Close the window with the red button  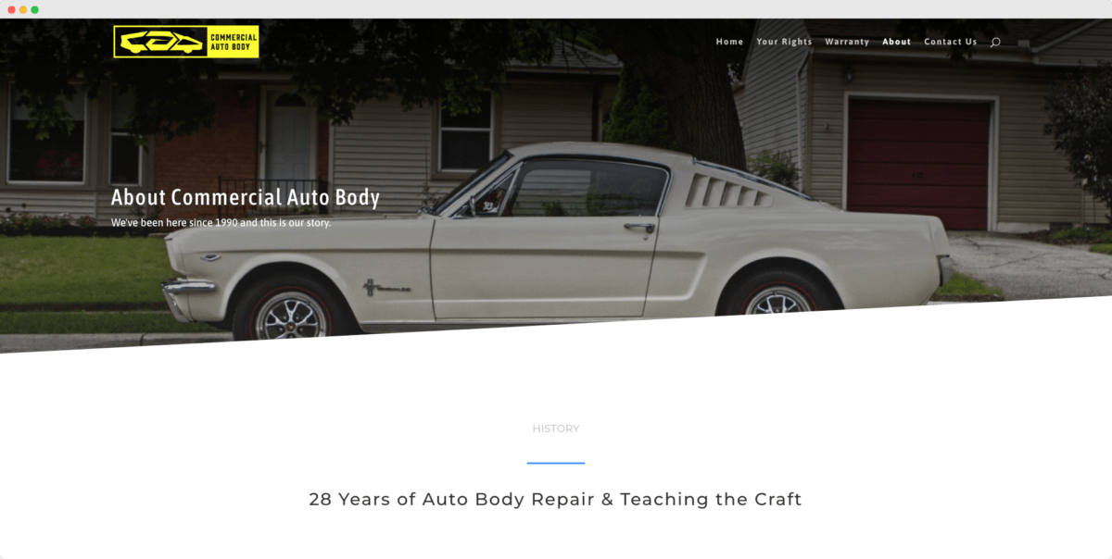(11, 9)
